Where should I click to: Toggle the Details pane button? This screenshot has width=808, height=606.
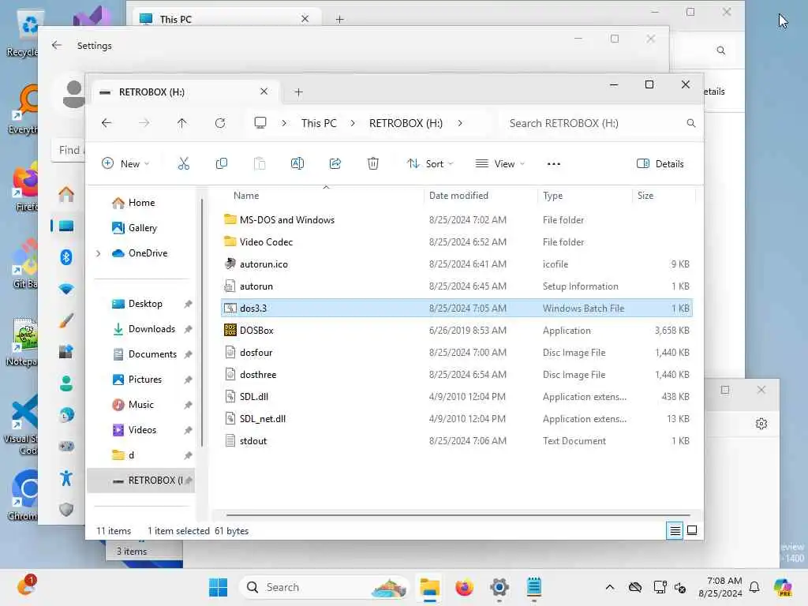click(x=660, y=164)
